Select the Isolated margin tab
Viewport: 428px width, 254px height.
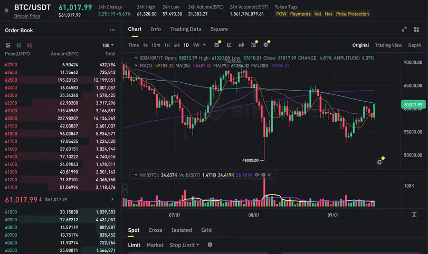pos(182,230)
